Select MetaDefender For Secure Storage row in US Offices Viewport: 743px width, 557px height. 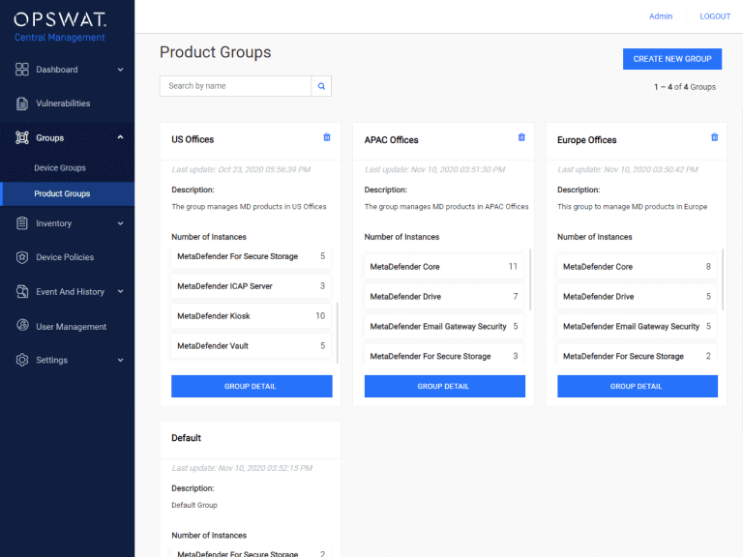[x=252, y=257]
